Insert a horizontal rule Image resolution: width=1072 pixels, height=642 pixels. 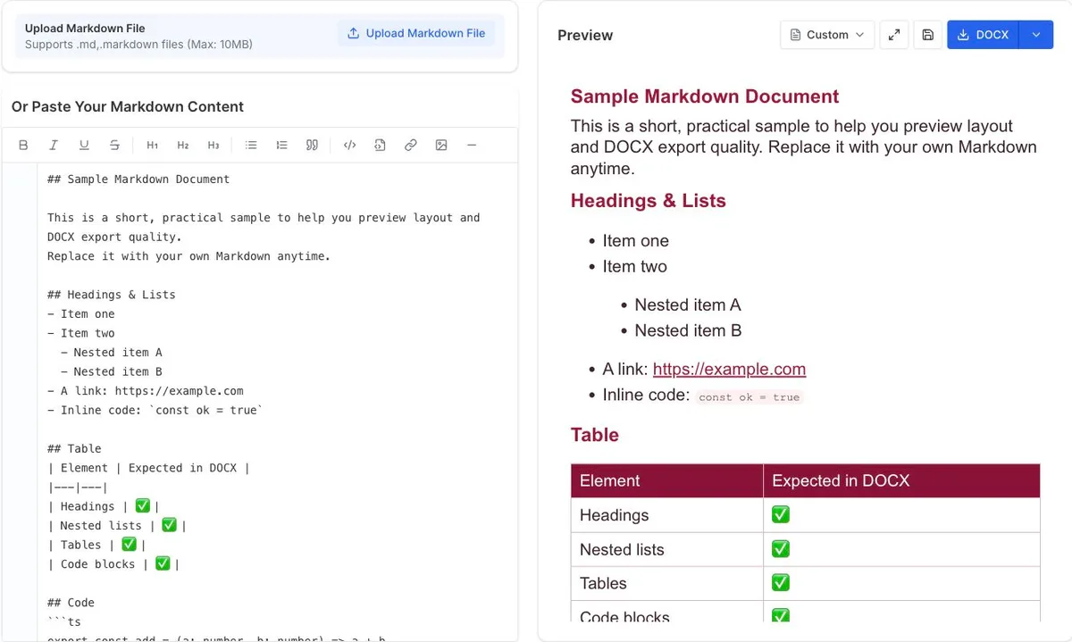pyautogui.click(x=472, y=145)
